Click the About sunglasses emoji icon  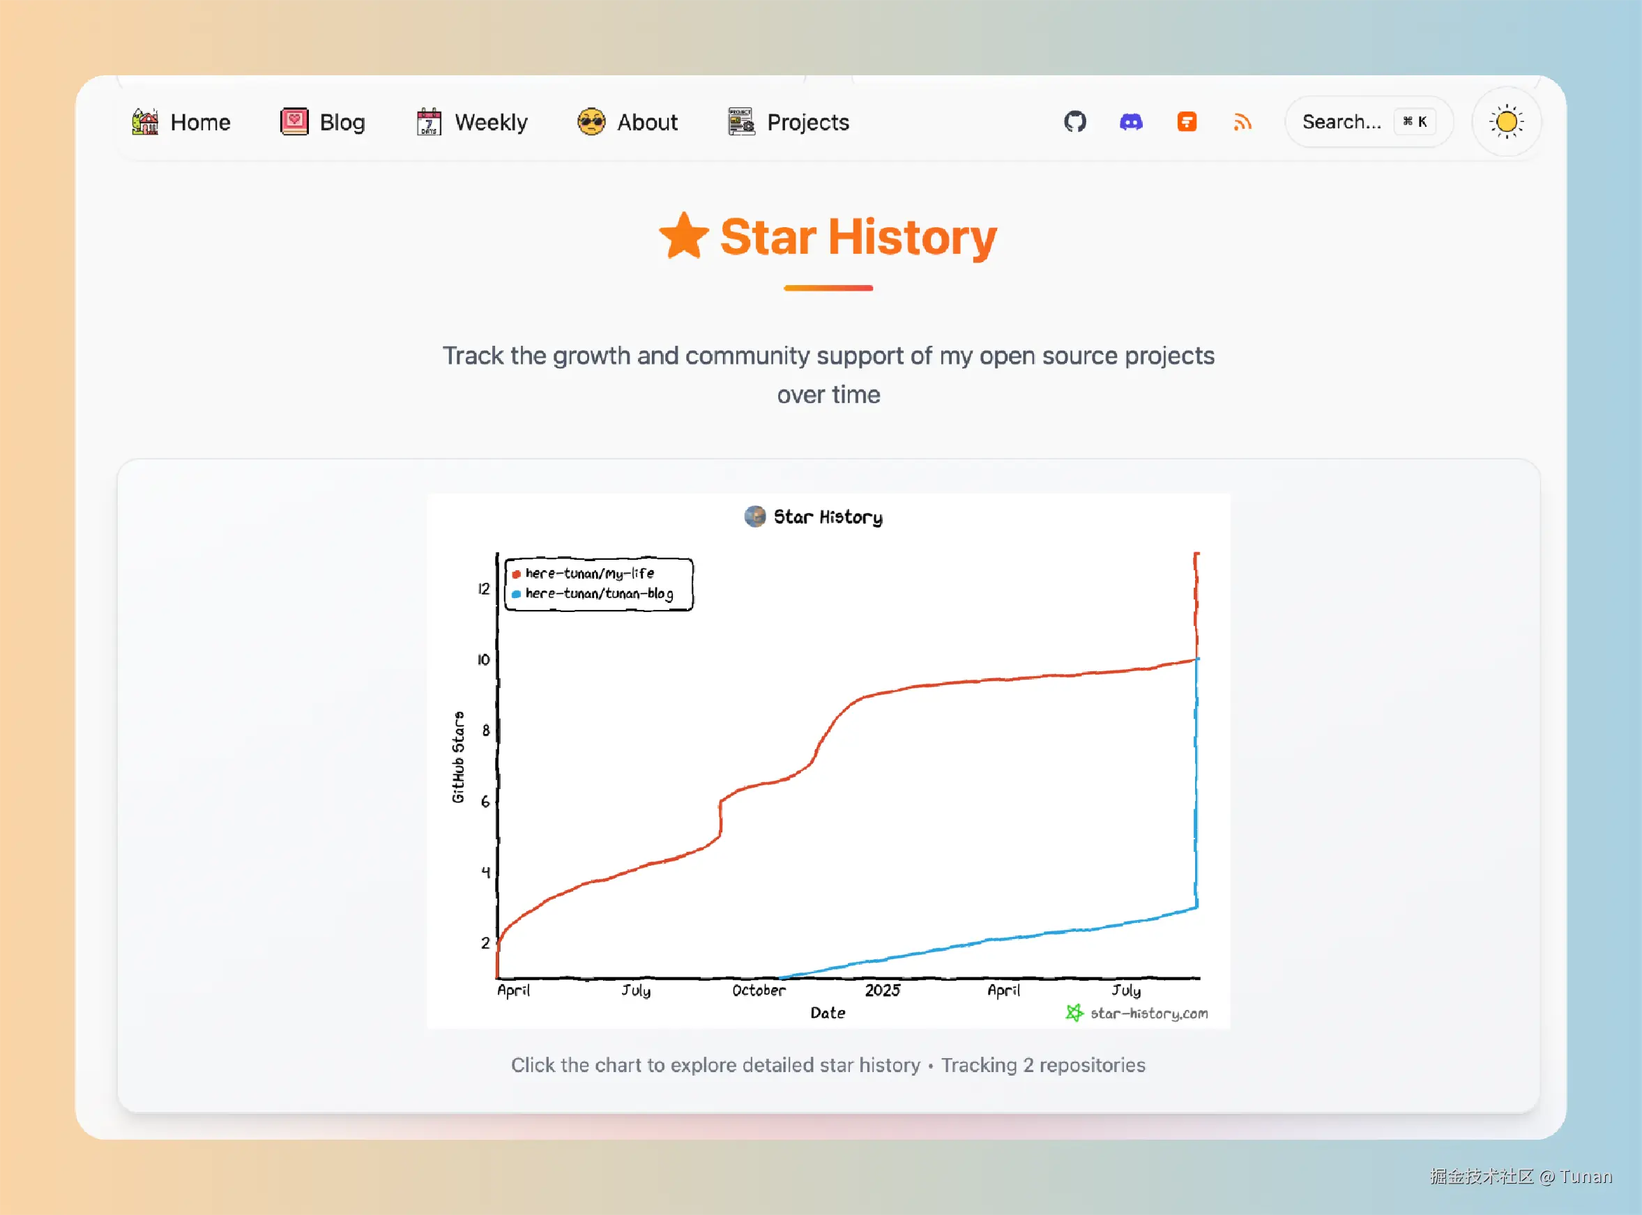591,121
